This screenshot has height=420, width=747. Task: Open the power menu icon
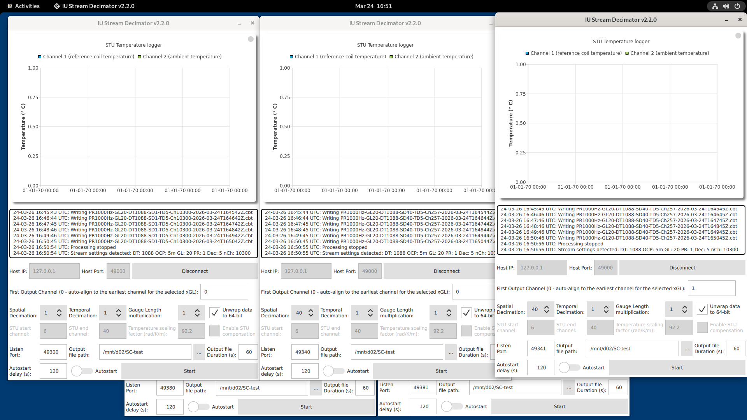tap(737, 6)
